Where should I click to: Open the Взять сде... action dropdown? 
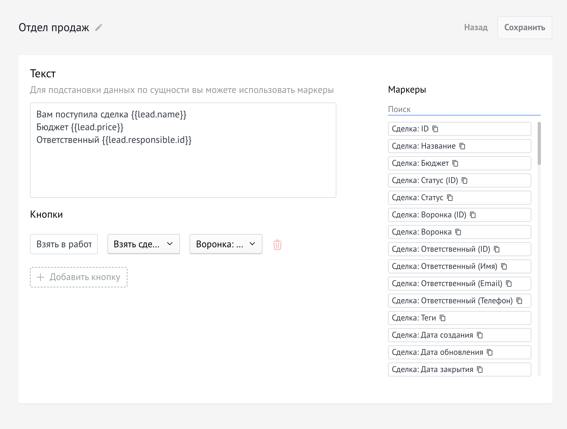click(144, 244)
